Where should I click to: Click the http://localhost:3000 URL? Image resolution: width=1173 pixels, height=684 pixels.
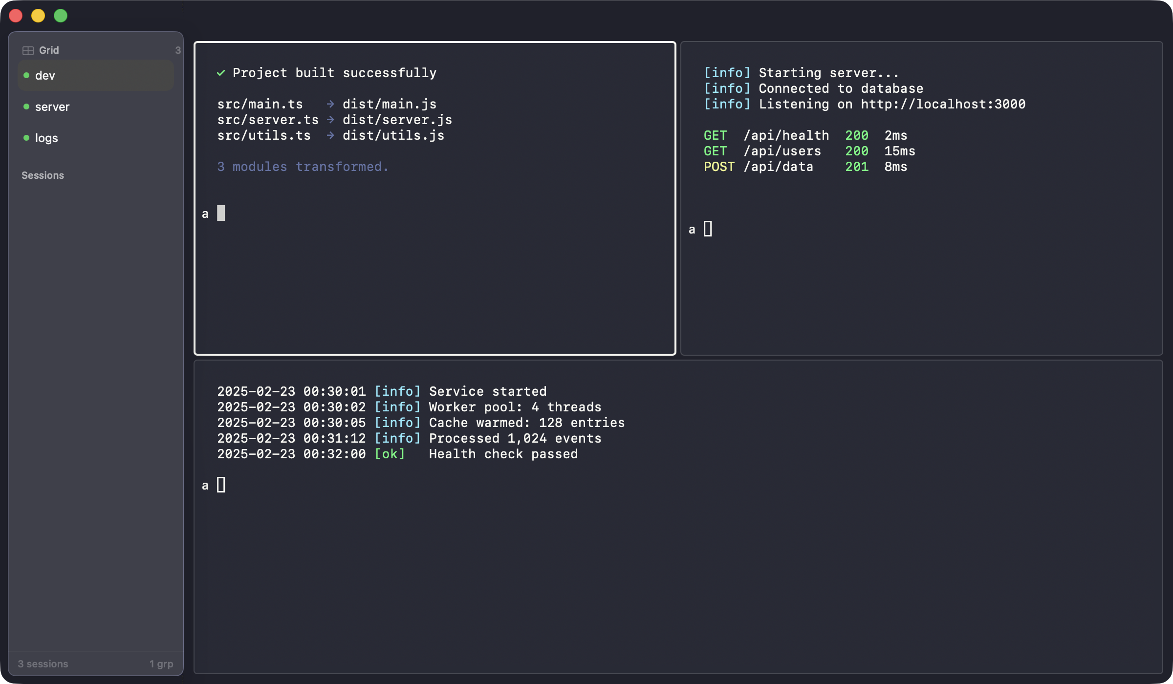click(943, 104)
